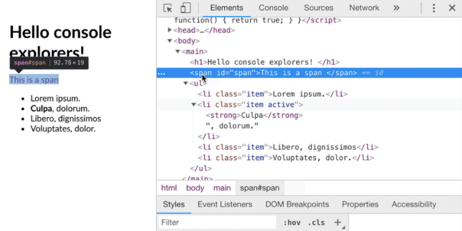
Task: Collapse the li item active node
Action: click(194, 104)
